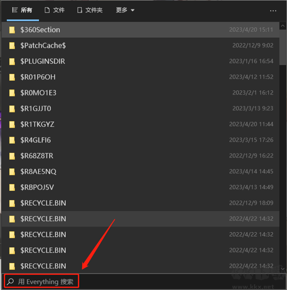
Task: Click the $360Section folder icon
Action: coord(12,30)
